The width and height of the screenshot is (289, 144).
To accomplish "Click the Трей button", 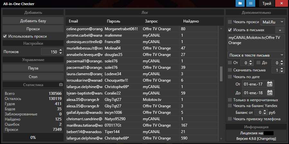I will point(267,3).
